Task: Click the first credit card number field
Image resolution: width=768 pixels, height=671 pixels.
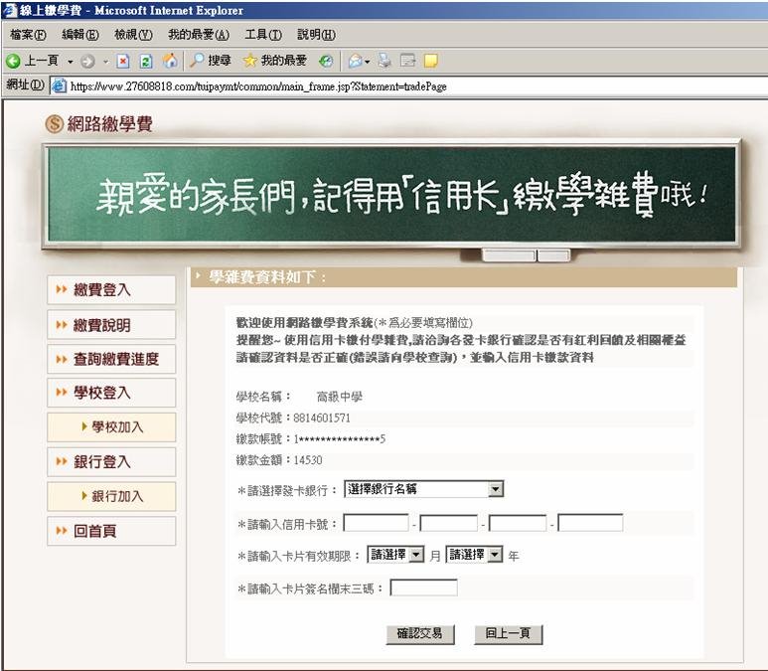Action: [x=377, y=523]
